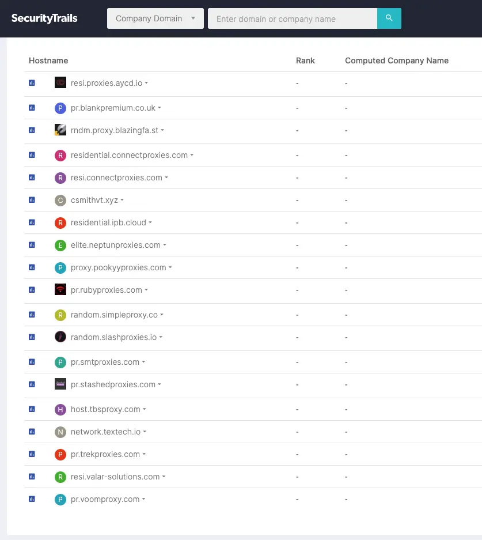This screenshot has width=482, height=540.
Task: Click the favicon for pr.rubyproxies.com
Action: 60,290
